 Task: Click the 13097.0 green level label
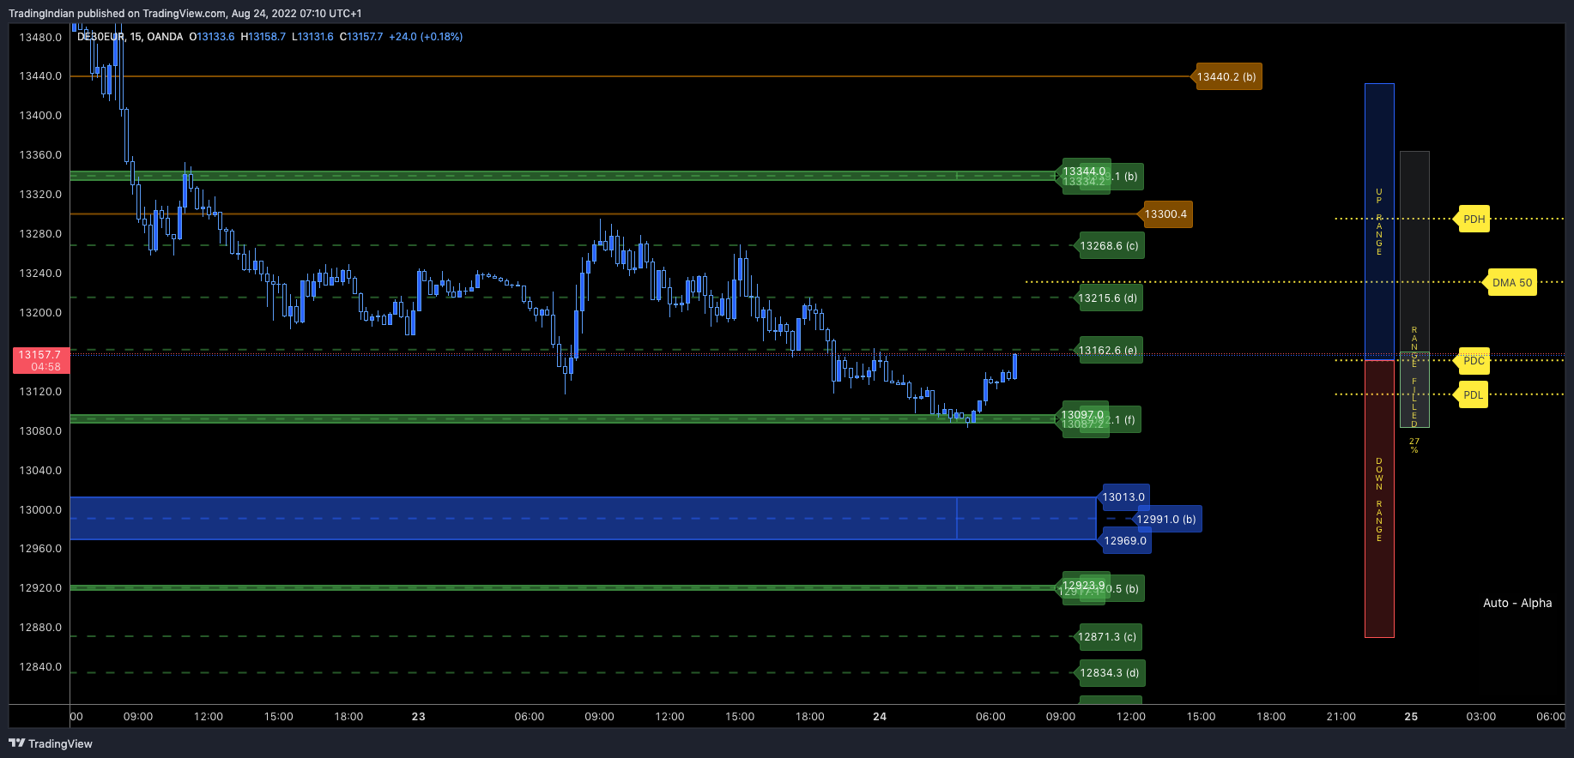pos(1083,415)
